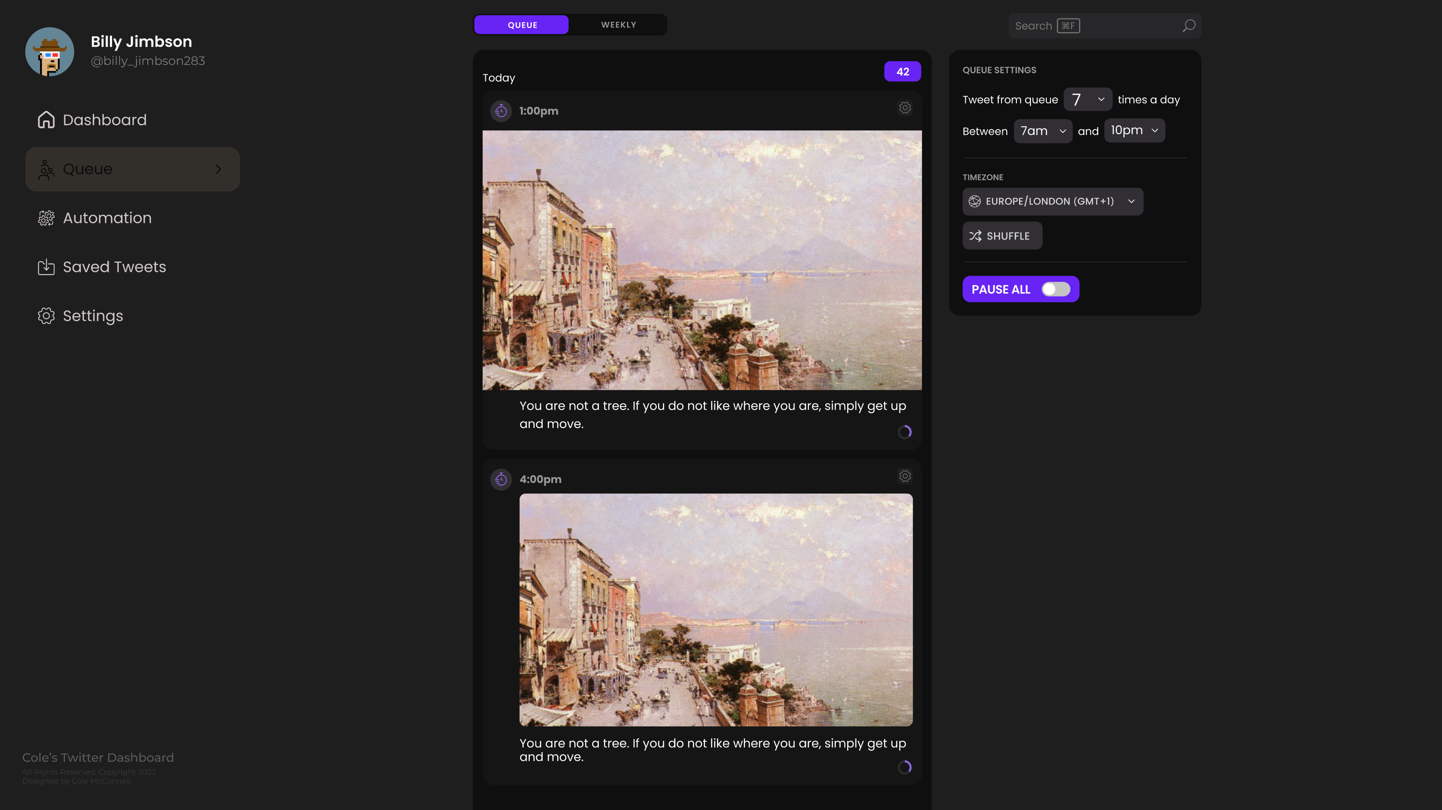
Task: Click the Pause All label
Action: (1000, 289)
